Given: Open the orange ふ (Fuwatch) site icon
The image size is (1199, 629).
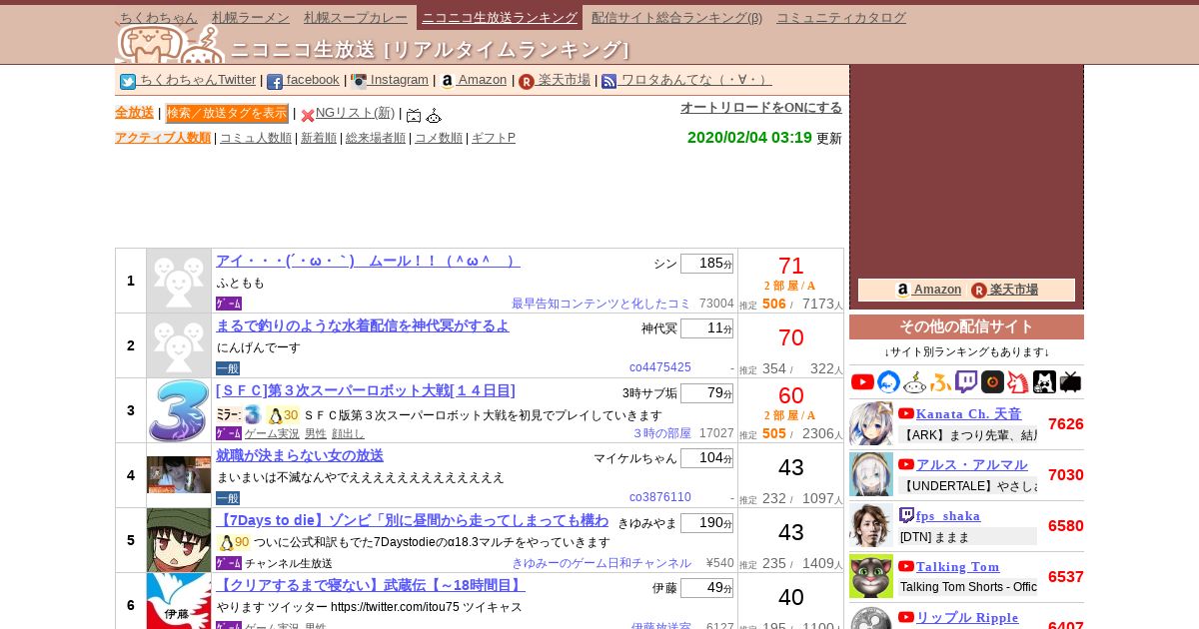Looking at the screenshot, I should (940, 381).
